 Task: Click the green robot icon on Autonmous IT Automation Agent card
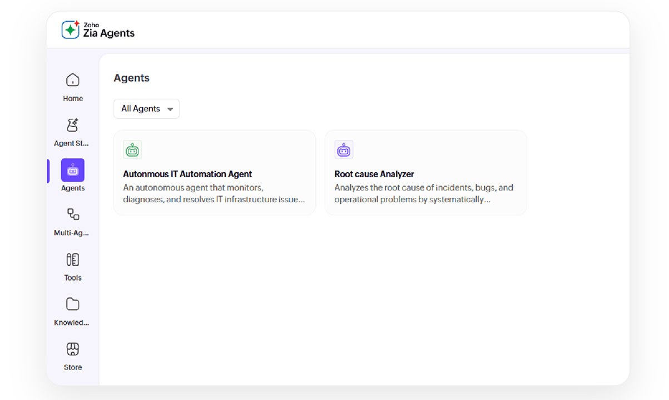132,149
